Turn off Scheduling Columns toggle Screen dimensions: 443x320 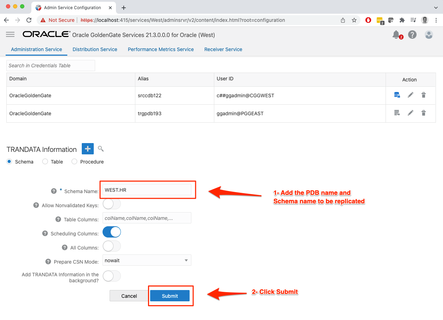[111, 232]
